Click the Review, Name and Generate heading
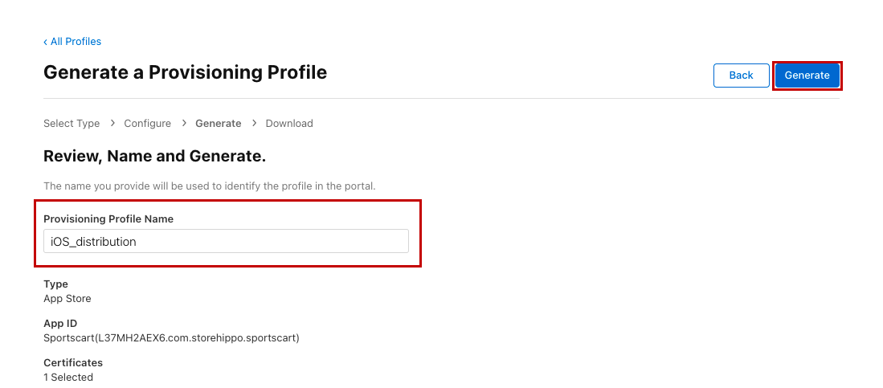This screenshot has width=883, height=388. (x=154, y=156)
